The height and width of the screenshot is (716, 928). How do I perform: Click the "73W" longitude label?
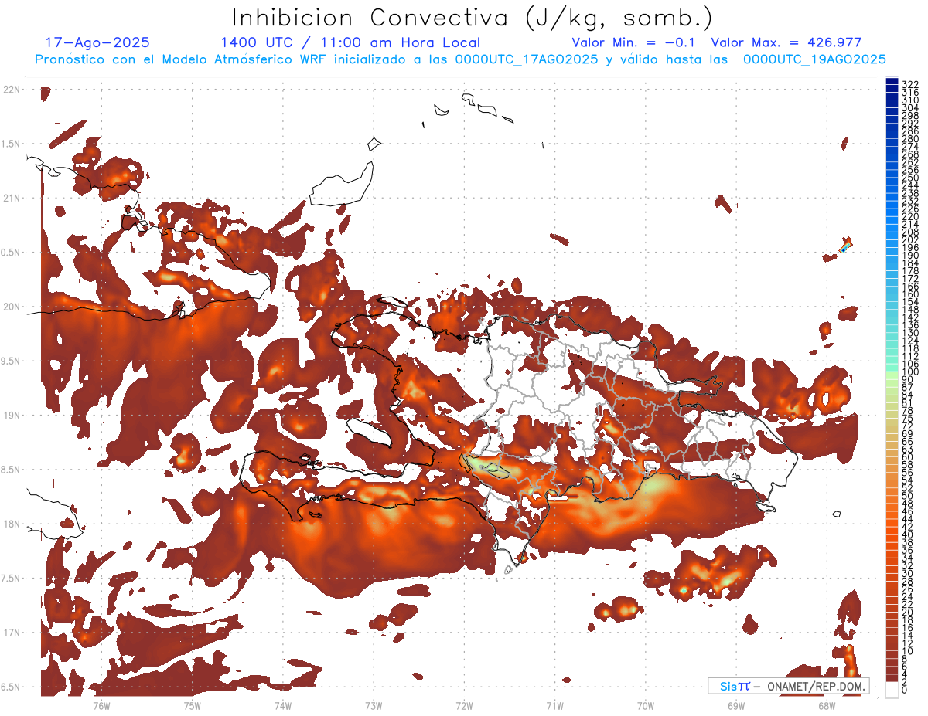374,706
